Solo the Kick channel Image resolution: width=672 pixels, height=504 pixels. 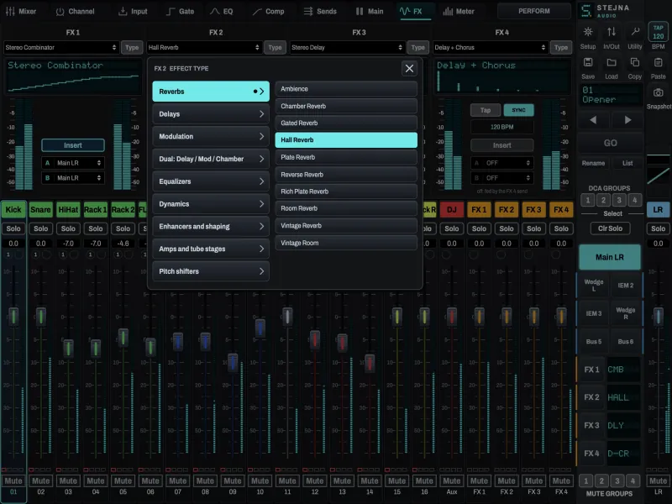pyautogui.click(x=13, y=228)
